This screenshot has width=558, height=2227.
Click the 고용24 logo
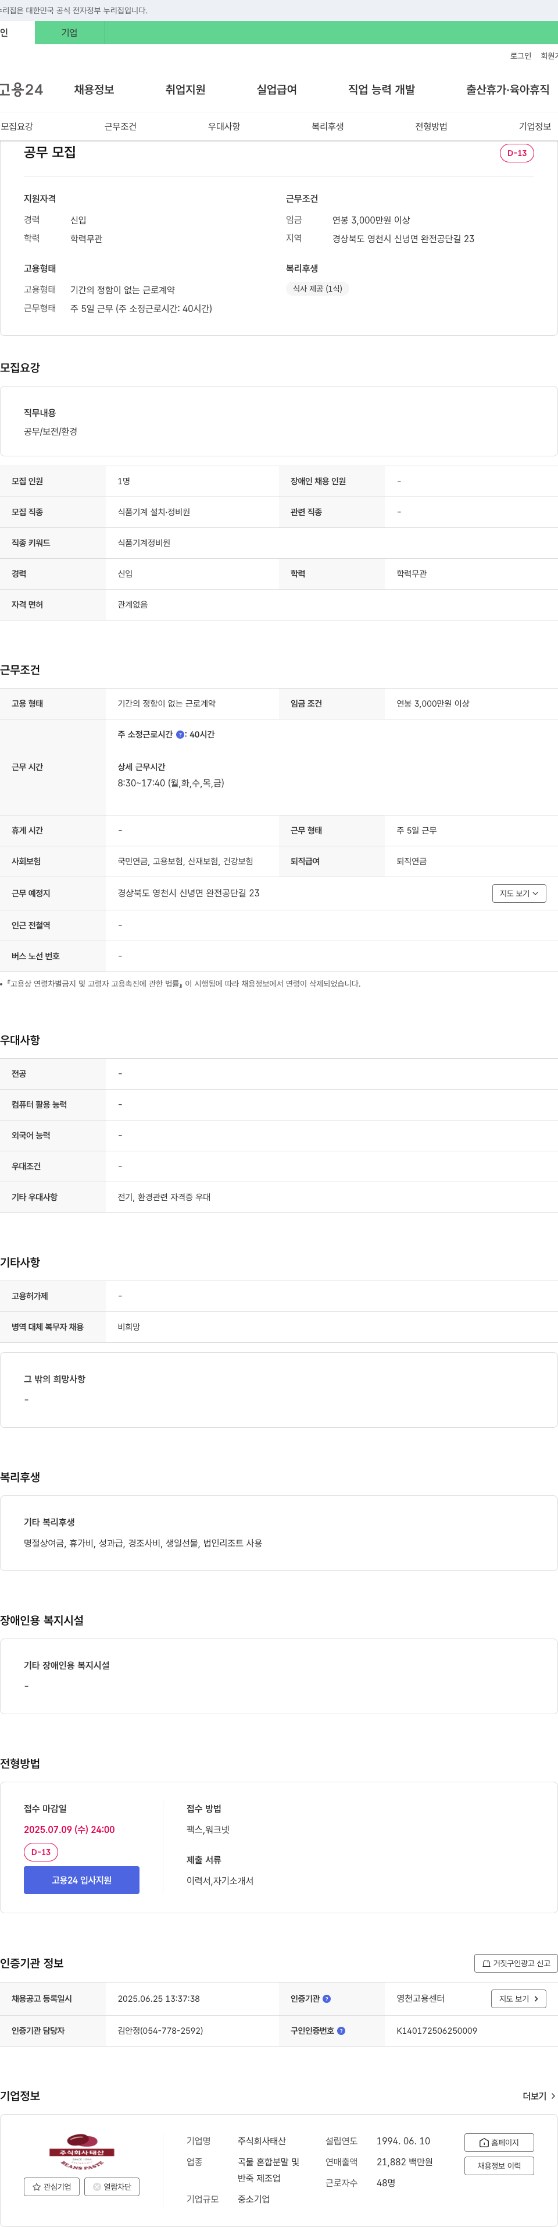[22, 90]
